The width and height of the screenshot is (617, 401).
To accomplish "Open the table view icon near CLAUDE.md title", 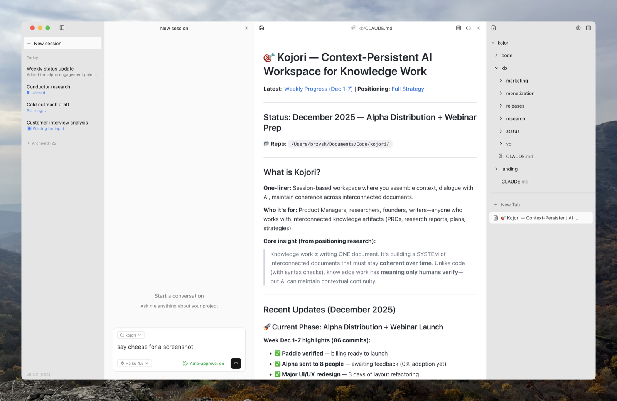I will (458, 28).
